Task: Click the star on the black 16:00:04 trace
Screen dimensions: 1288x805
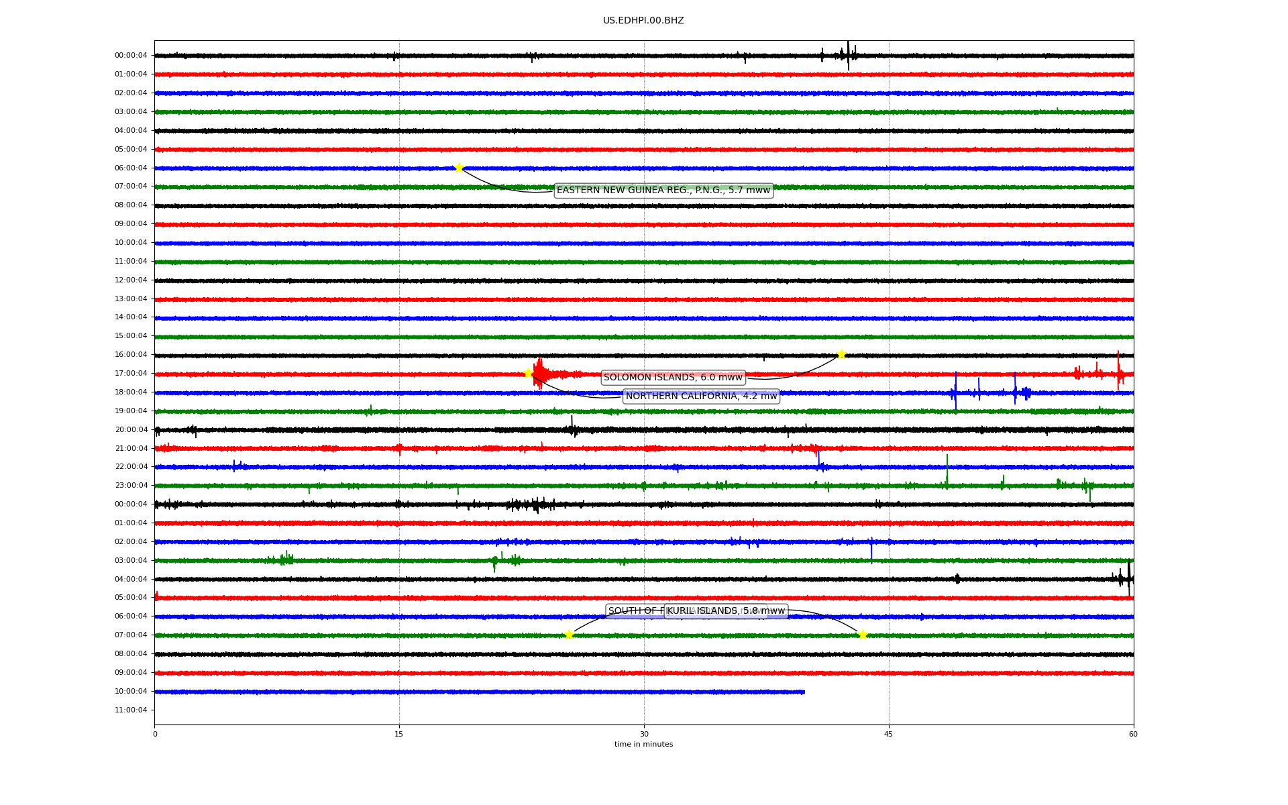Action: (841, 354)
